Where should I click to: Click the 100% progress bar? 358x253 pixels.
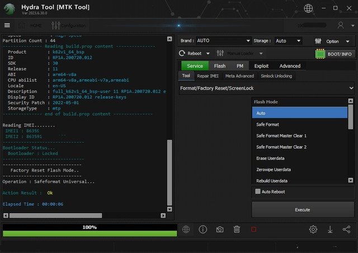pyautogui.click(x=89, y=230)
